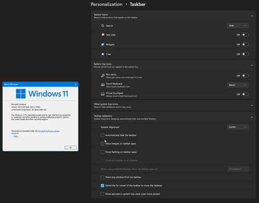Open the Taskbar alignment Center dropdown
Viewport: 259px width, 203px height.
pos(238,127)
